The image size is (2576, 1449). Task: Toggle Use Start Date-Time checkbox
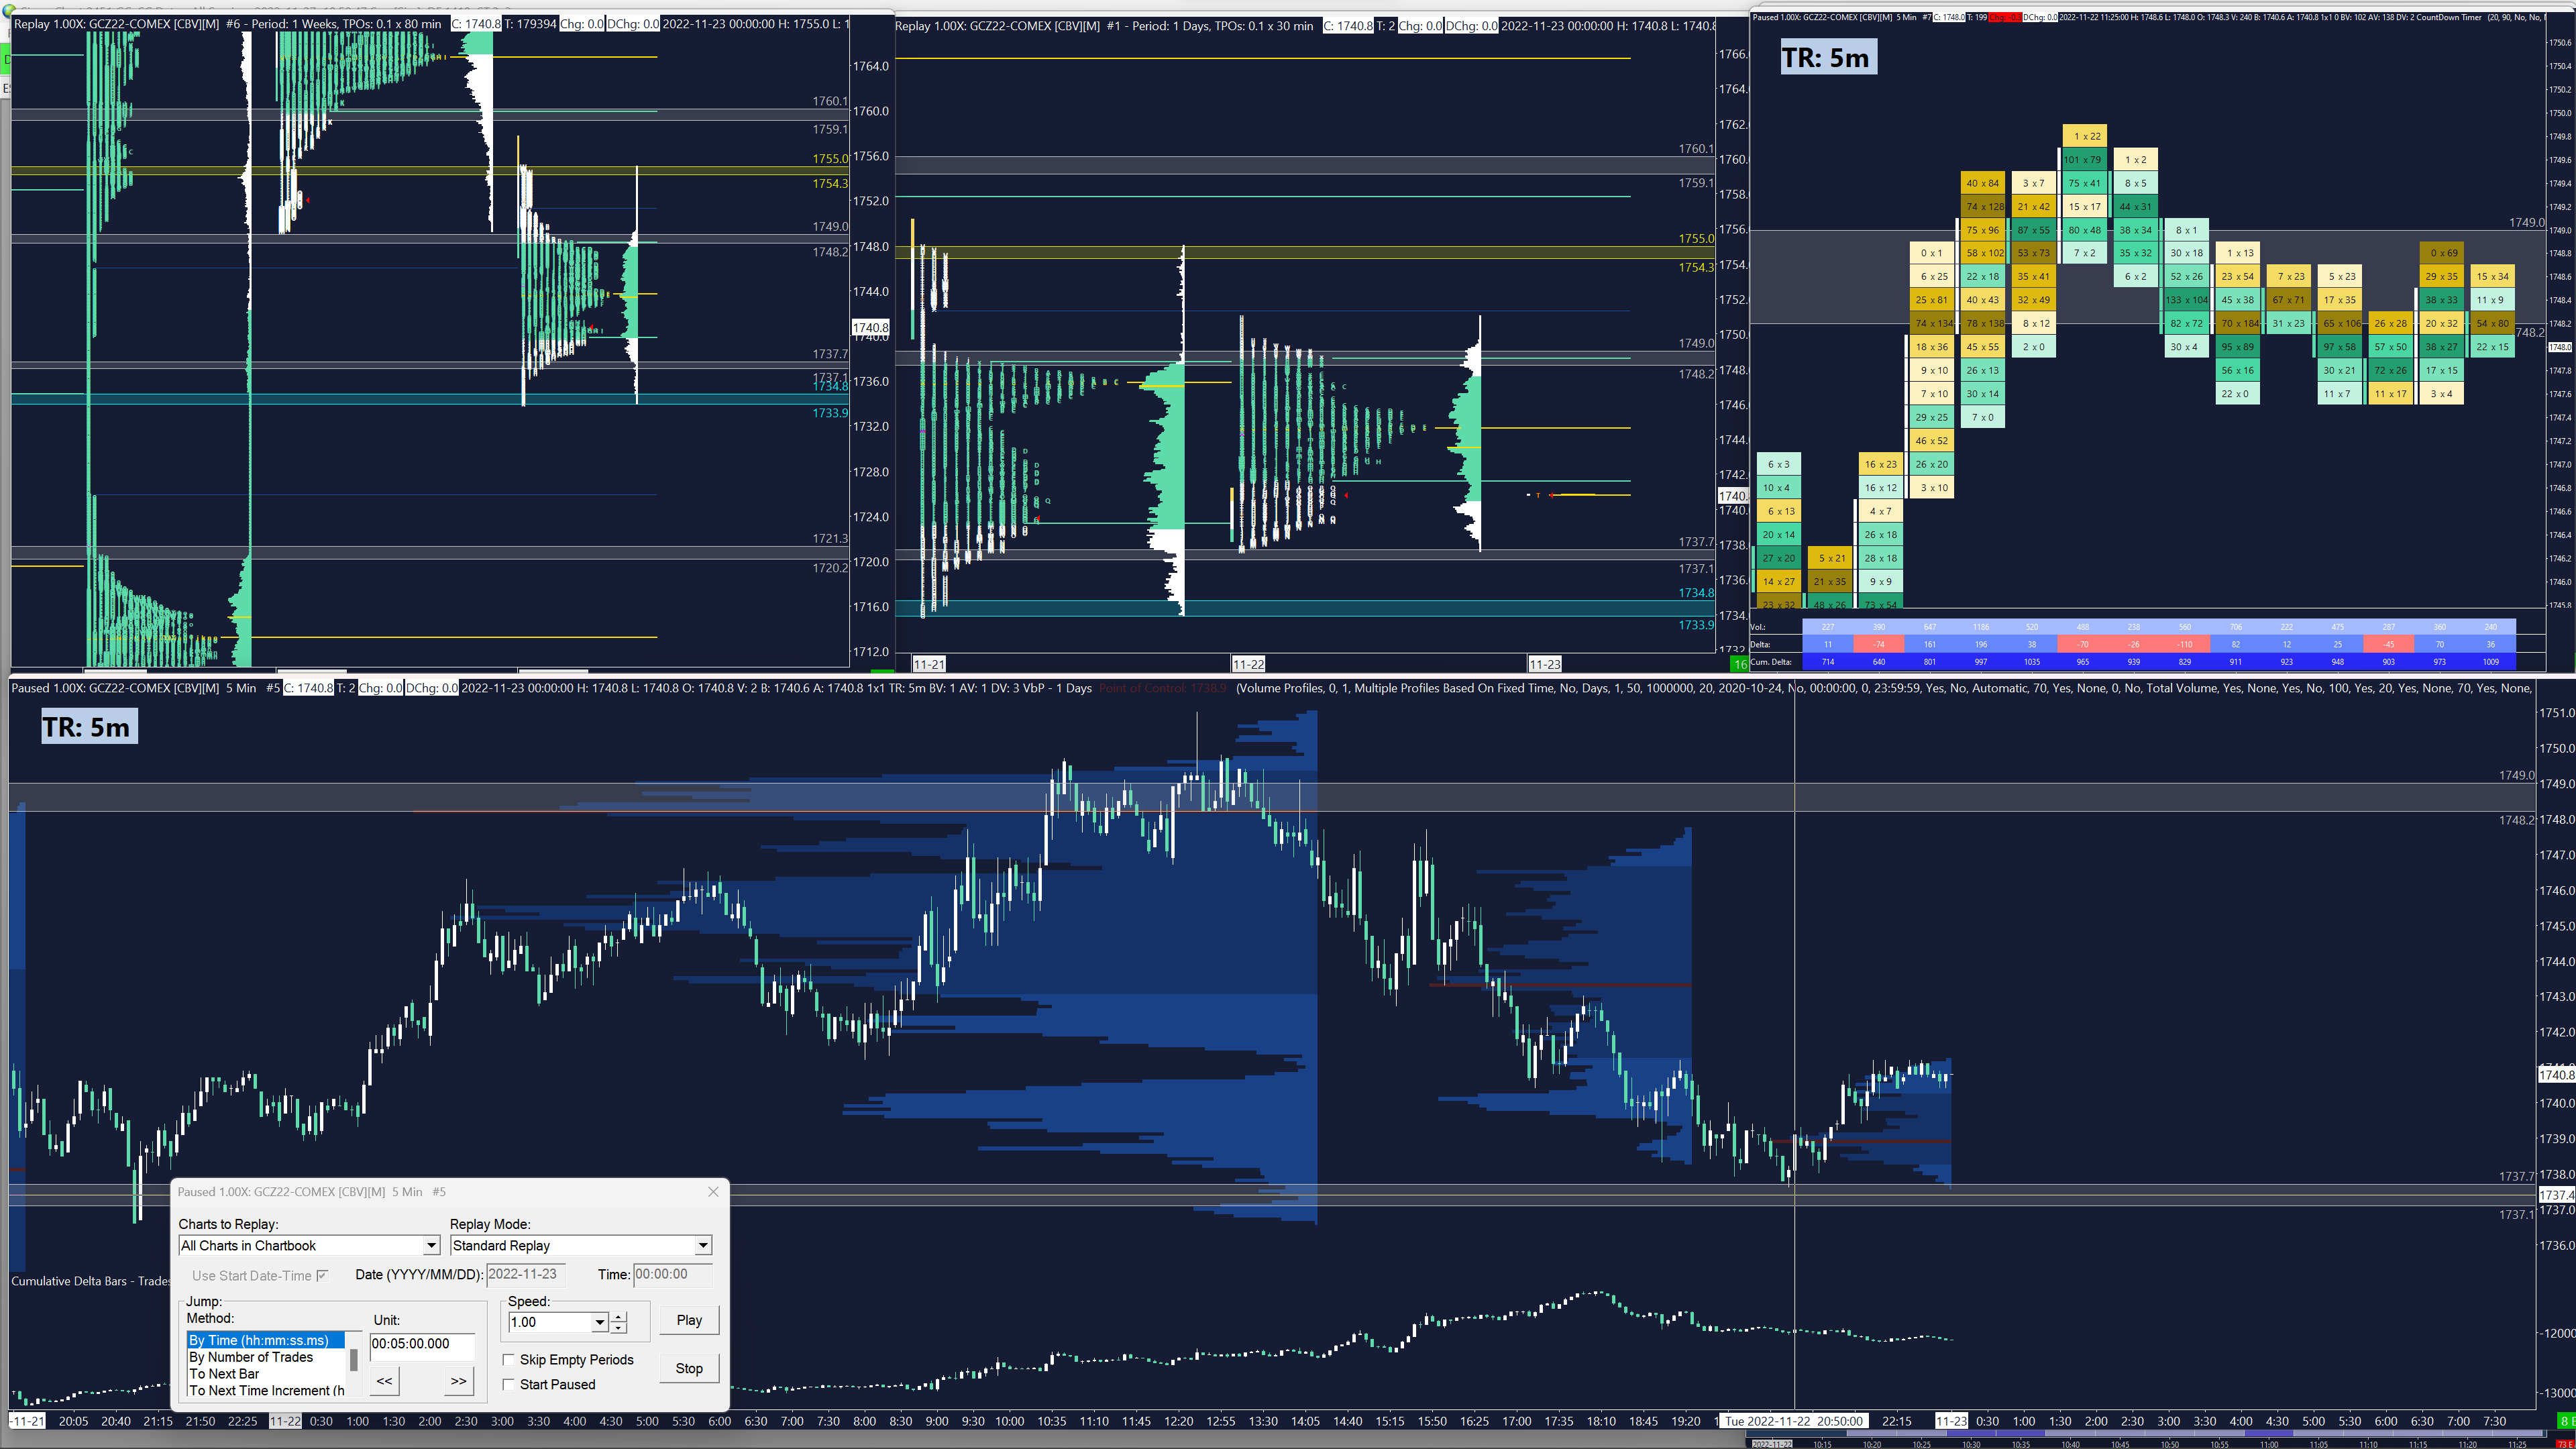click(322, 1275)
